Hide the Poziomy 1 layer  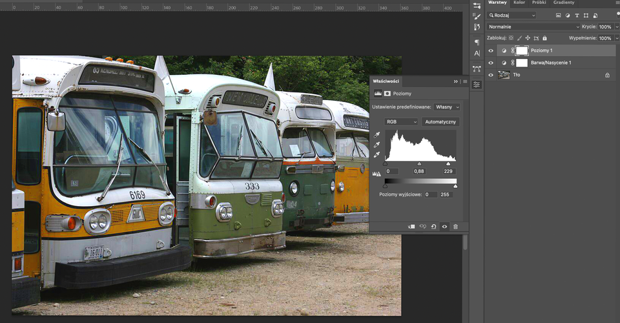click(491, 50)
